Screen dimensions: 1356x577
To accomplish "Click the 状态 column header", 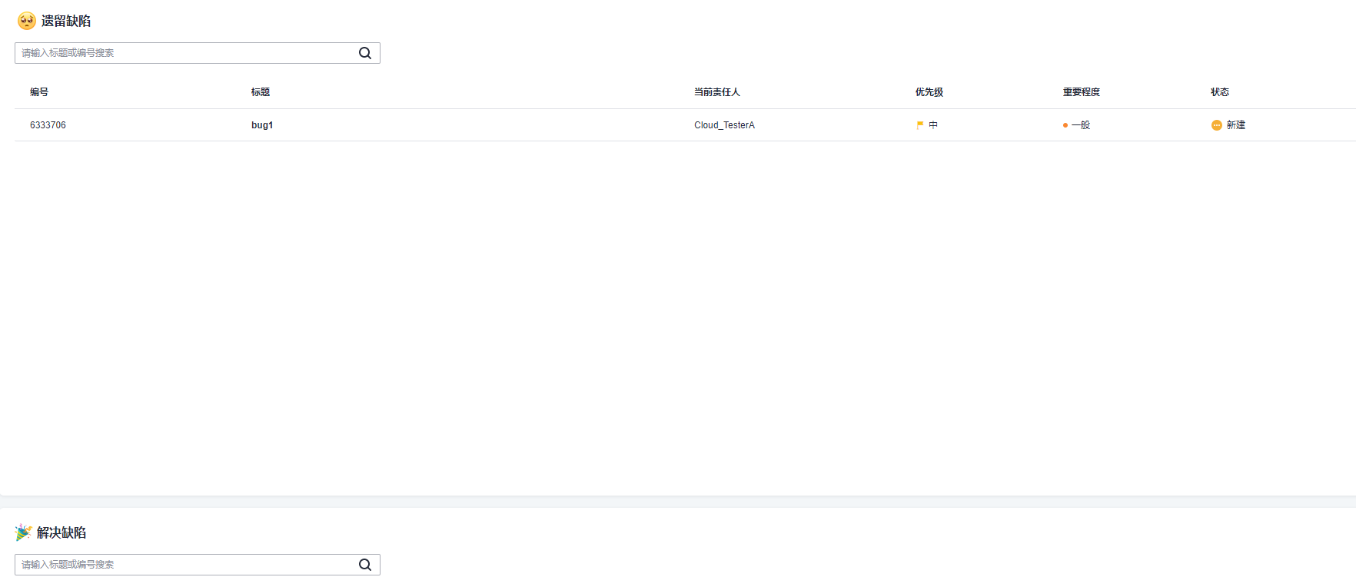I will click(x=1220, y=92).
